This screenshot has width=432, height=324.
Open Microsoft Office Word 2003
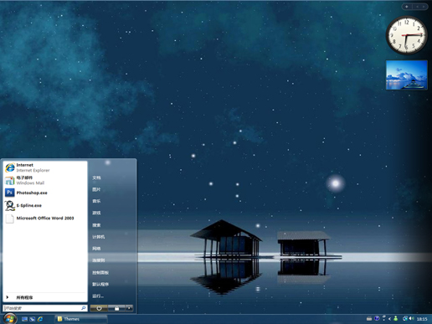tap(45, 219)
